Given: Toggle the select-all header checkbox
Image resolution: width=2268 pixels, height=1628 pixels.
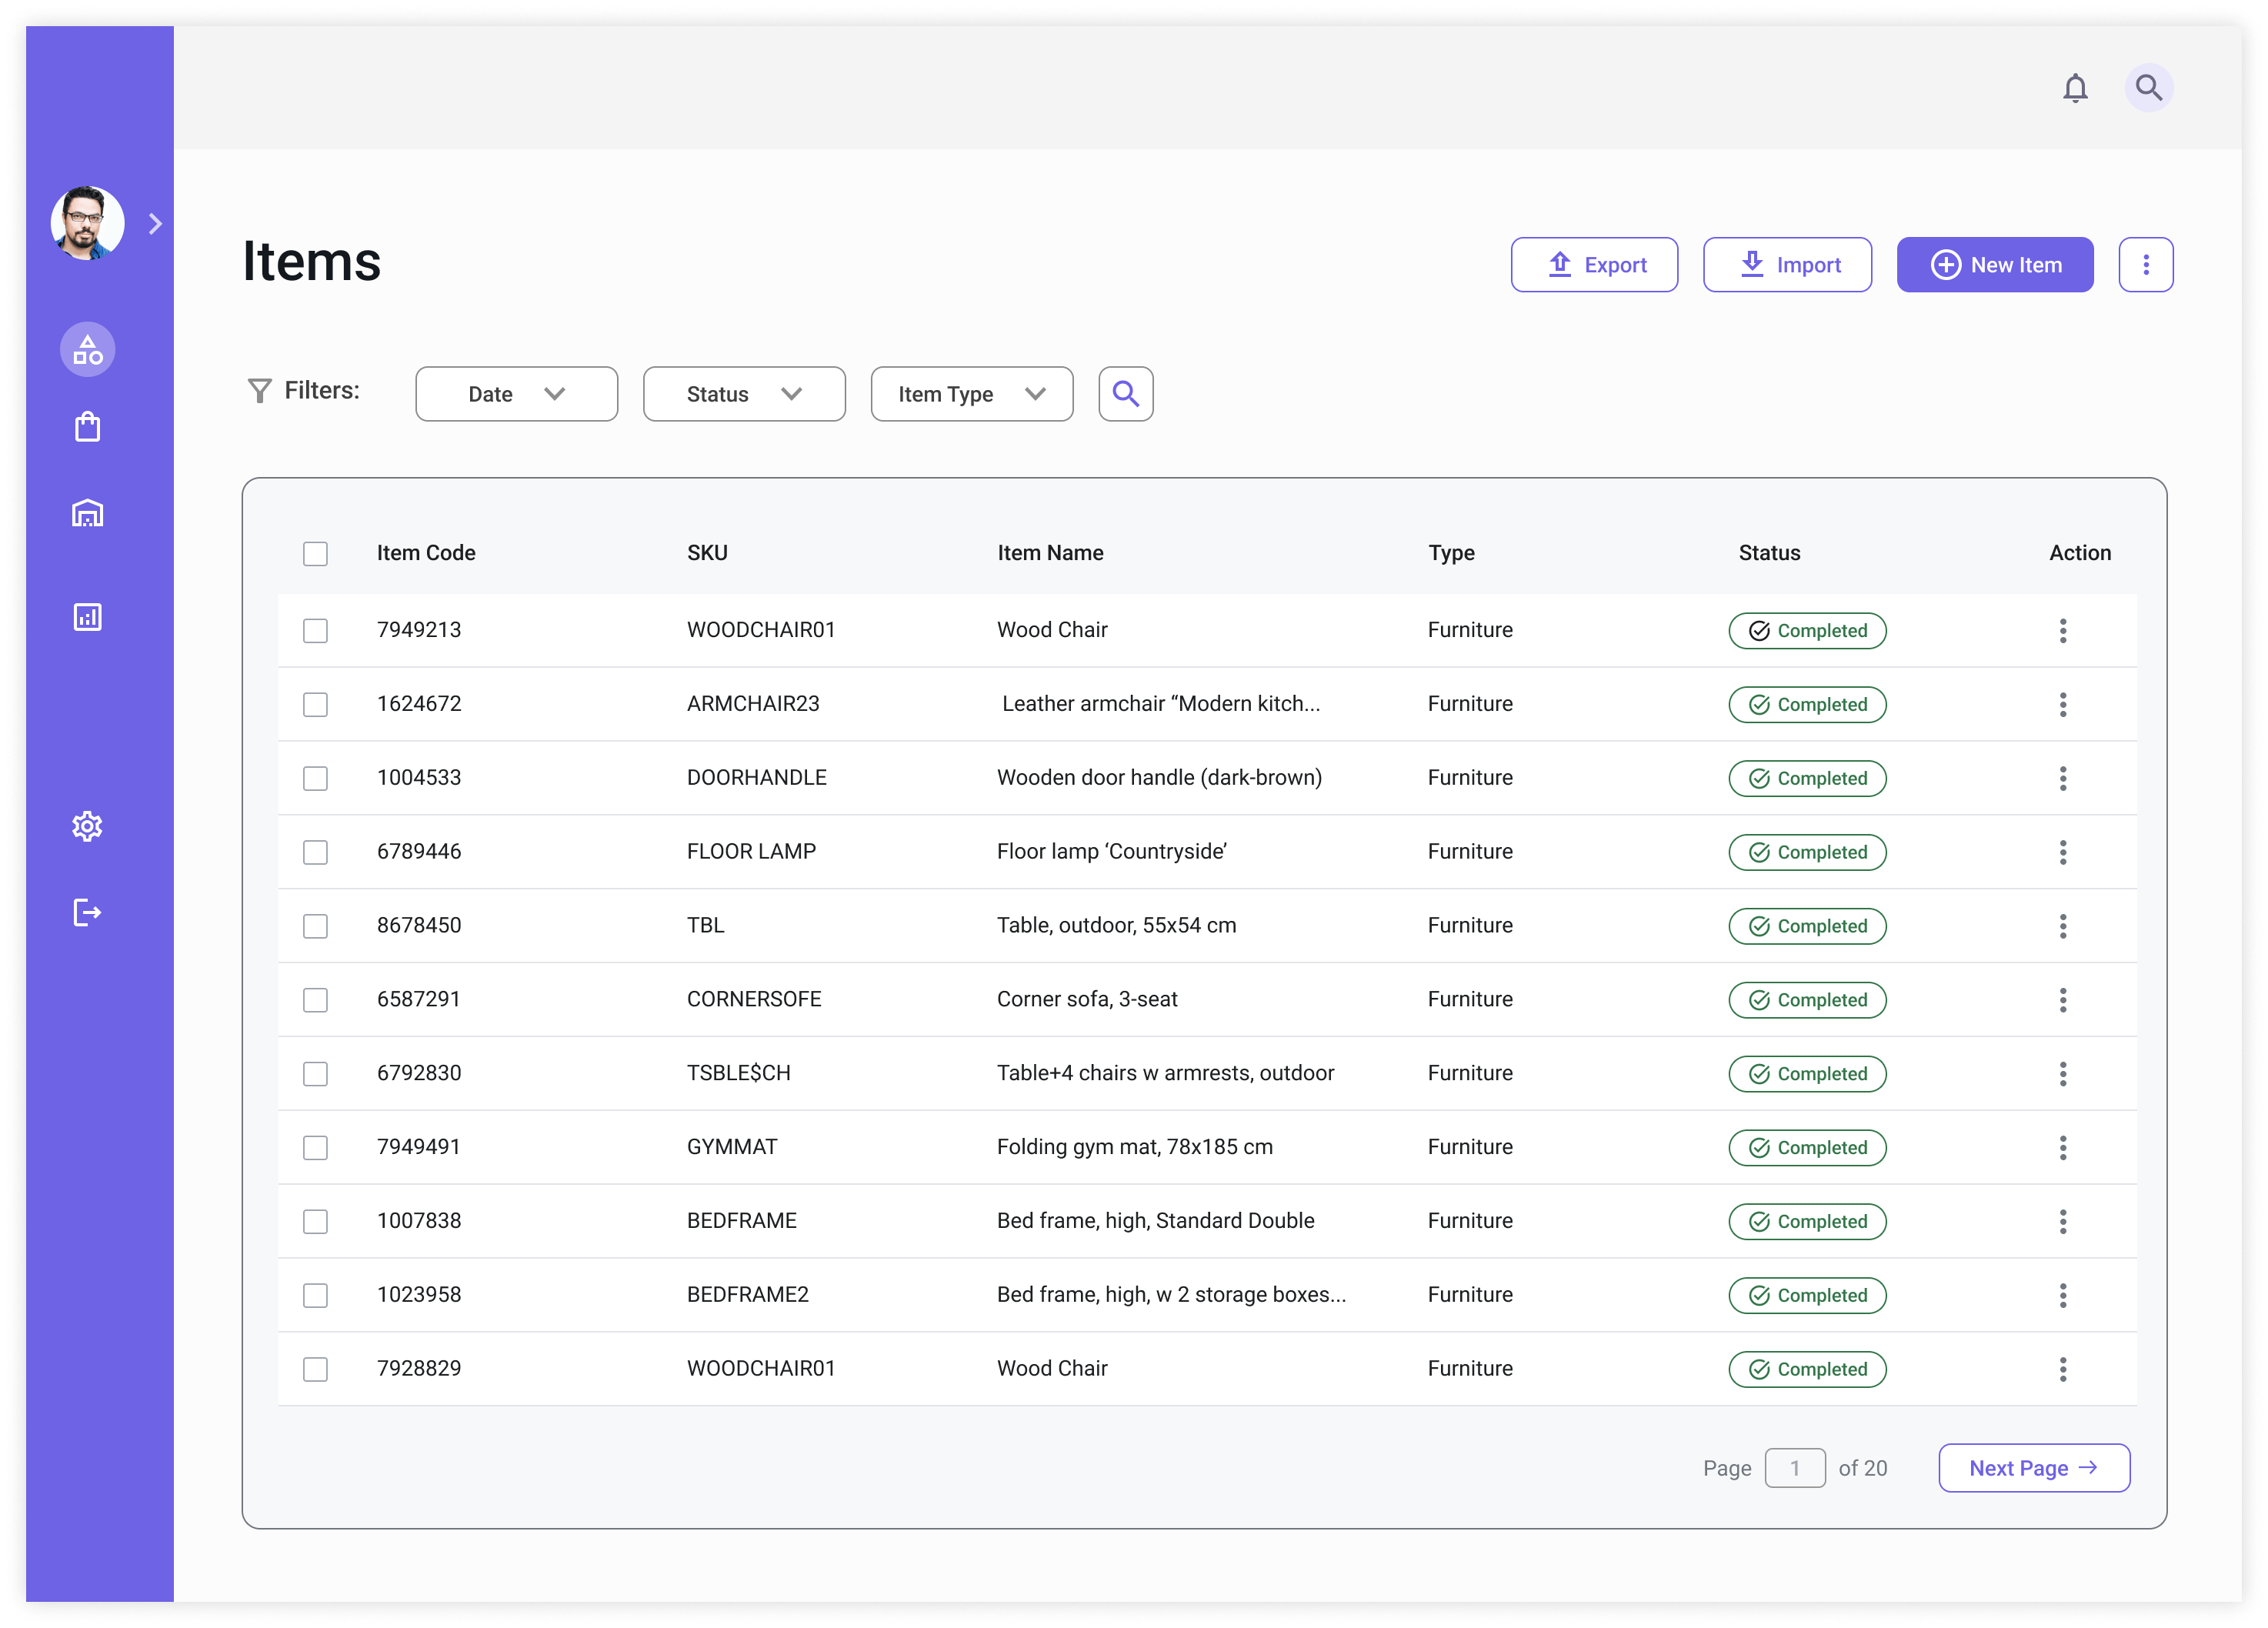Looking at the screenshot, I should click(315, 554).
